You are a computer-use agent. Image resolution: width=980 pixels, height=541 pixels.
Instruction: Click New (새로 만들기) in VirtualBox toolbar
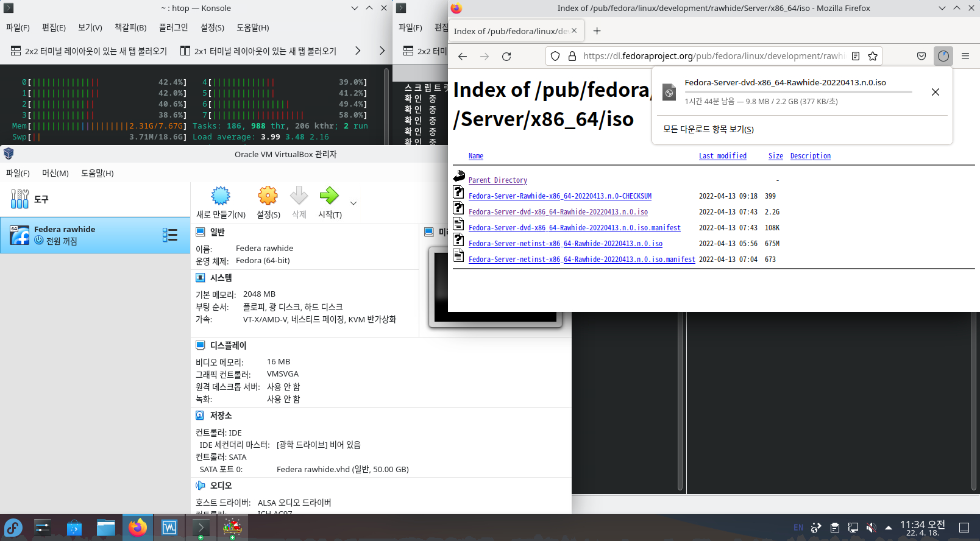point(221,203)
